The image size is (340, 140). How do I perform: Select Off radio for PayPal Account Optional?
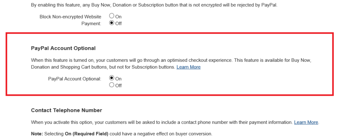(112, 85)
